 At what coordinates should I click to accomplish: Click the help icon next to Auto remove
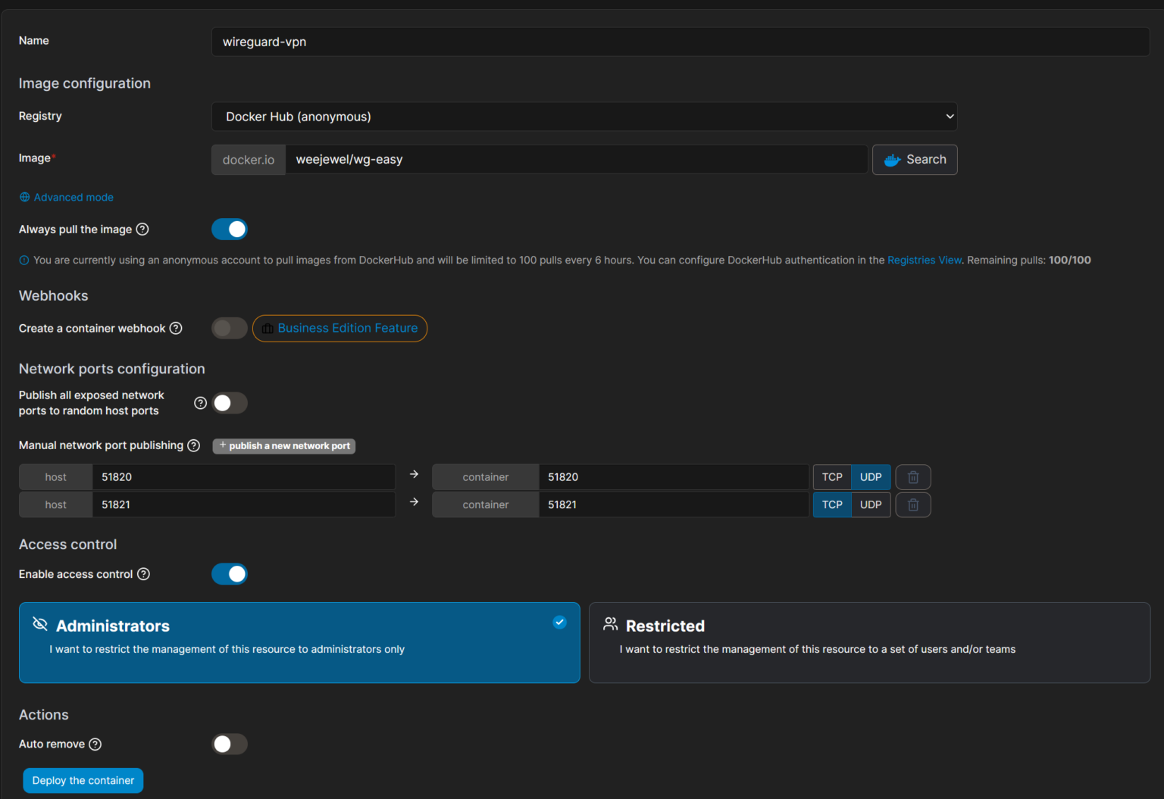click(95, 744)
